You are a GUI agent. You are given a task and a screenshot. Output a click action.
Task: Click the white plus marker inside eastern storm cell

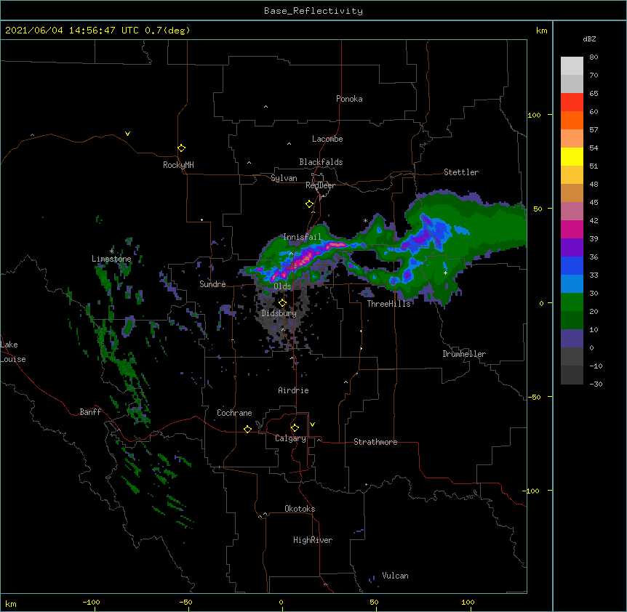(445, 273)
